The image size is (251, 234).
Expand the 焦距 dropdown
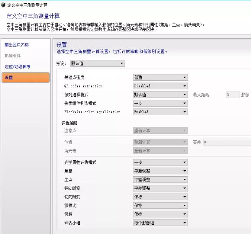click(x=160, y=171)
